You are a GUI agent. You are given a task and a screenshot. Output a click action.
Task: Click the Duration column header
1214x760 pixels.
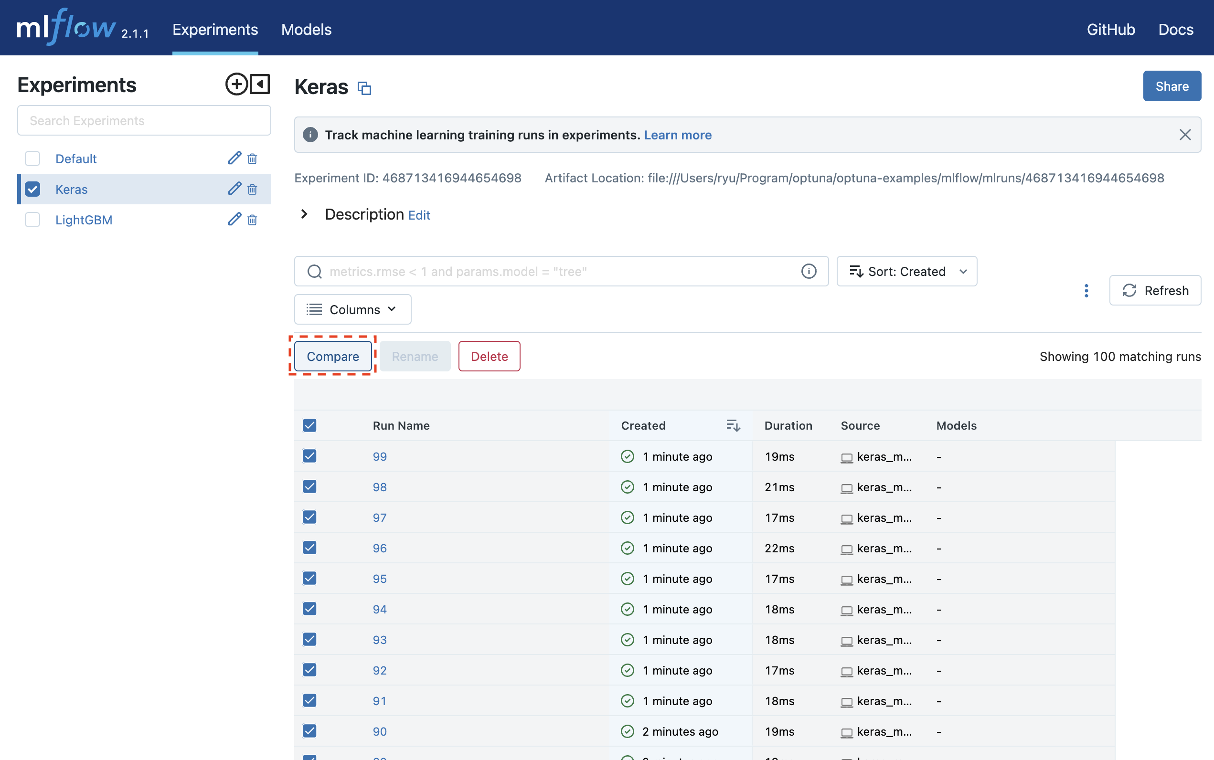click(x=788, y=426)
